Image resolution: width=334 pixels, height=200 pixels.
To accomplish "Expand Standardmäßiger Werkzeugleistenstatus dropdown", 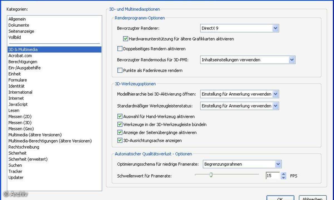I will point(239,106).
